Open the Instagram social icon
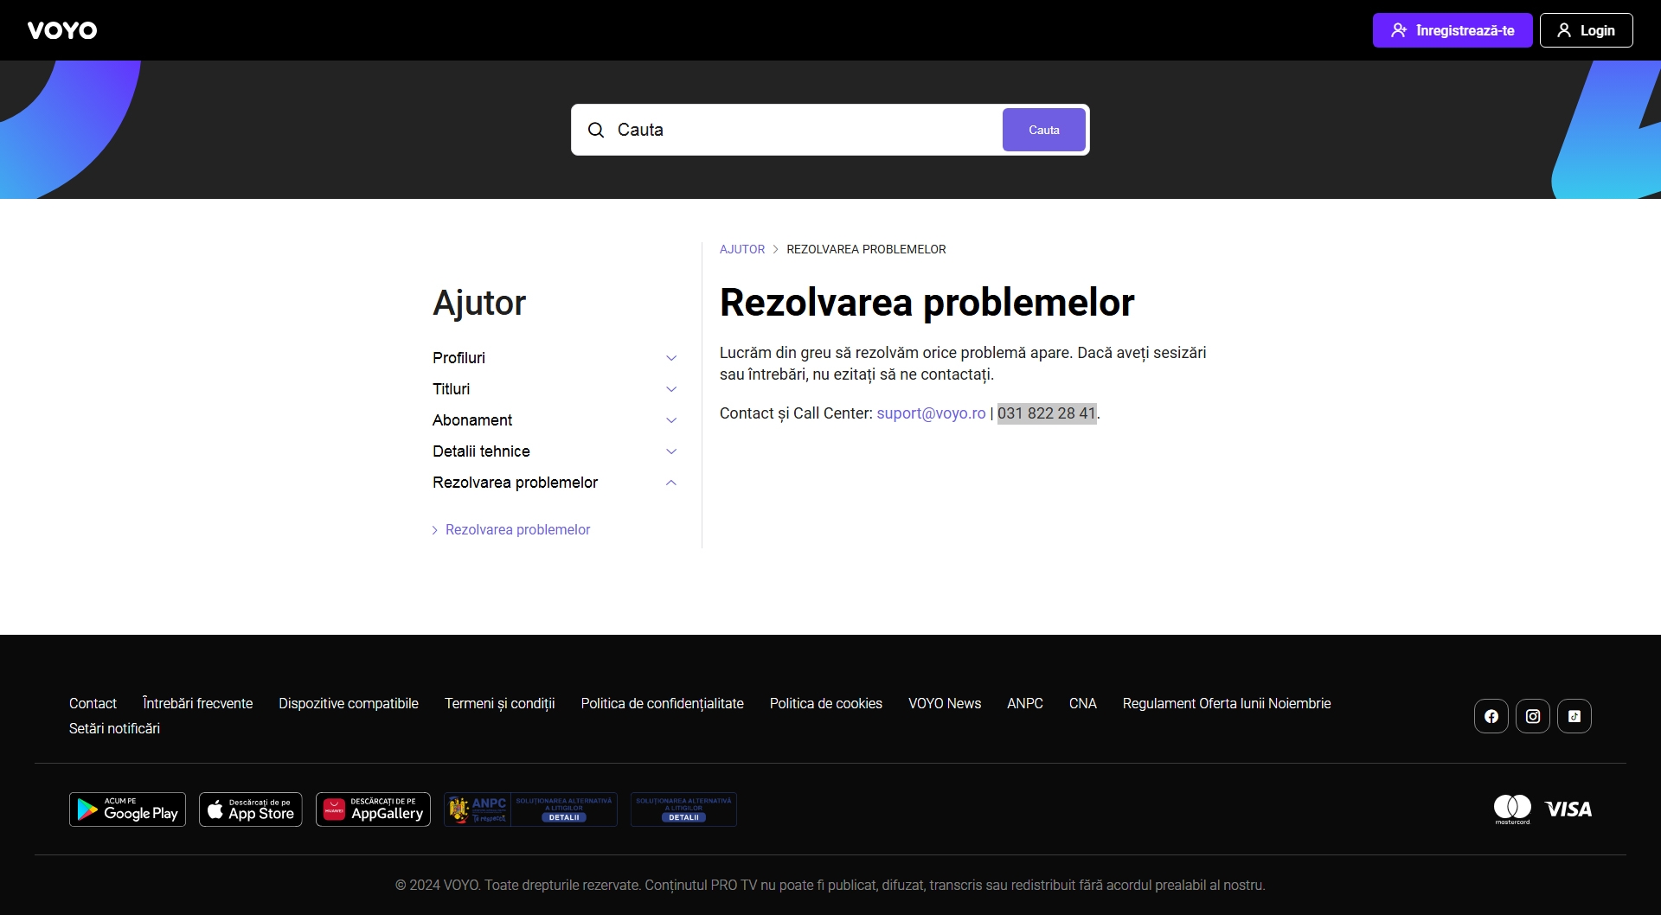Image resolution: width=1661 pixels, height=915 pixels. 1532,716
